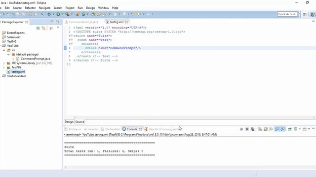Viewport: 316px width, 177px height.
Task: Minimize the Package Explorer panel
Action: 52,22
